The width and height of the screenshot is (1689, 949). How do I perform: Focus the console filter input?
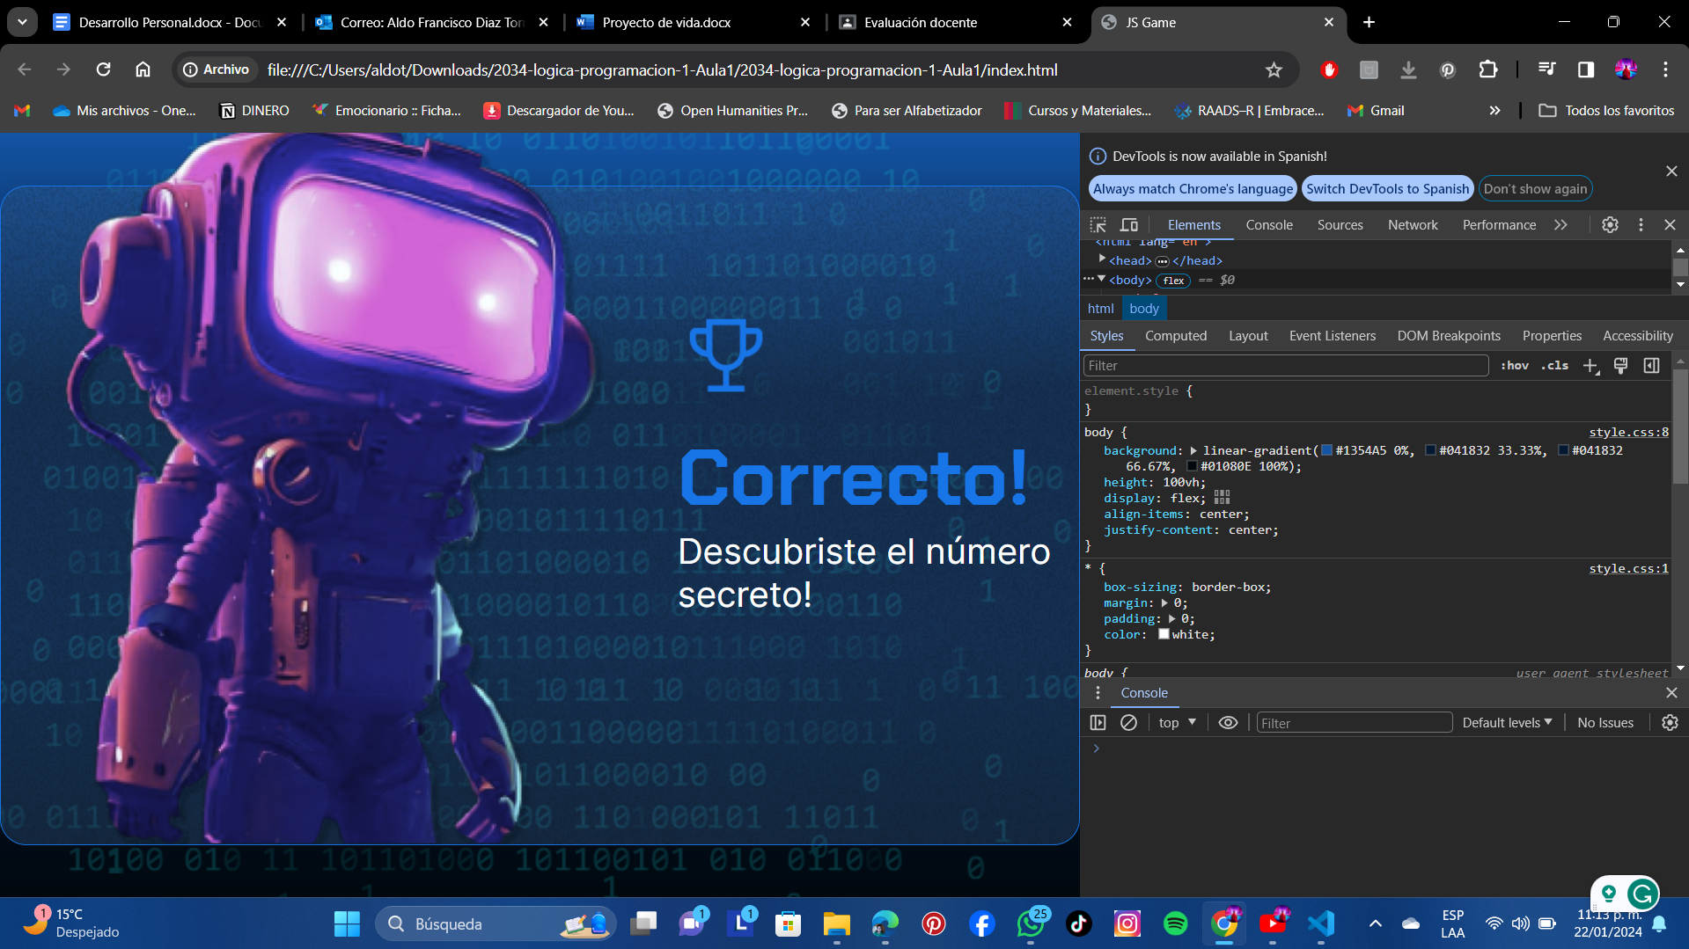1354,723
